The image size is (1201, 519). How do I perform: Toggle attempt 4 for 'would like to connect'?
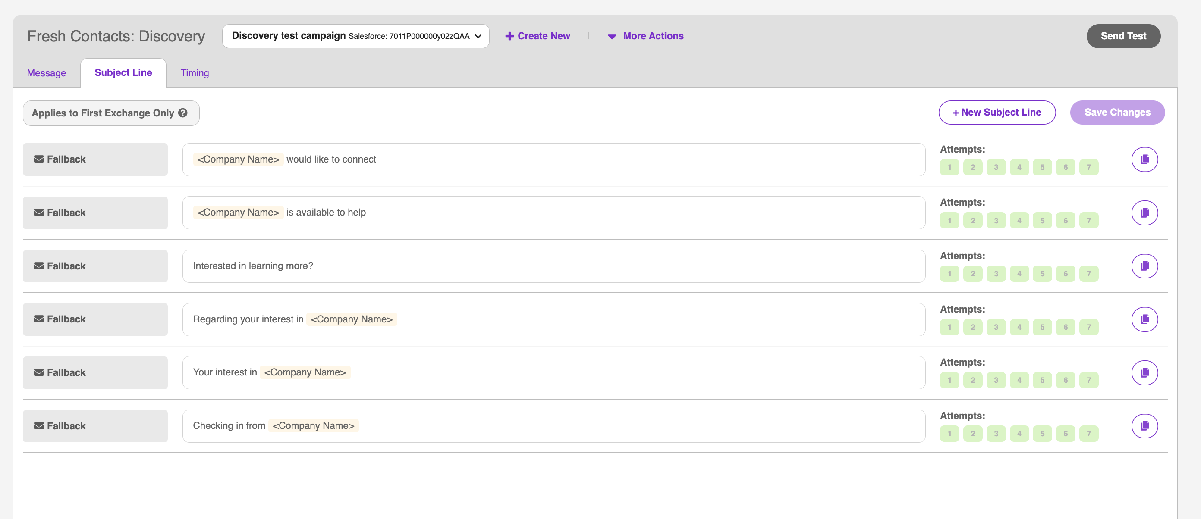pyautogui.click(x=1019, y=167)
